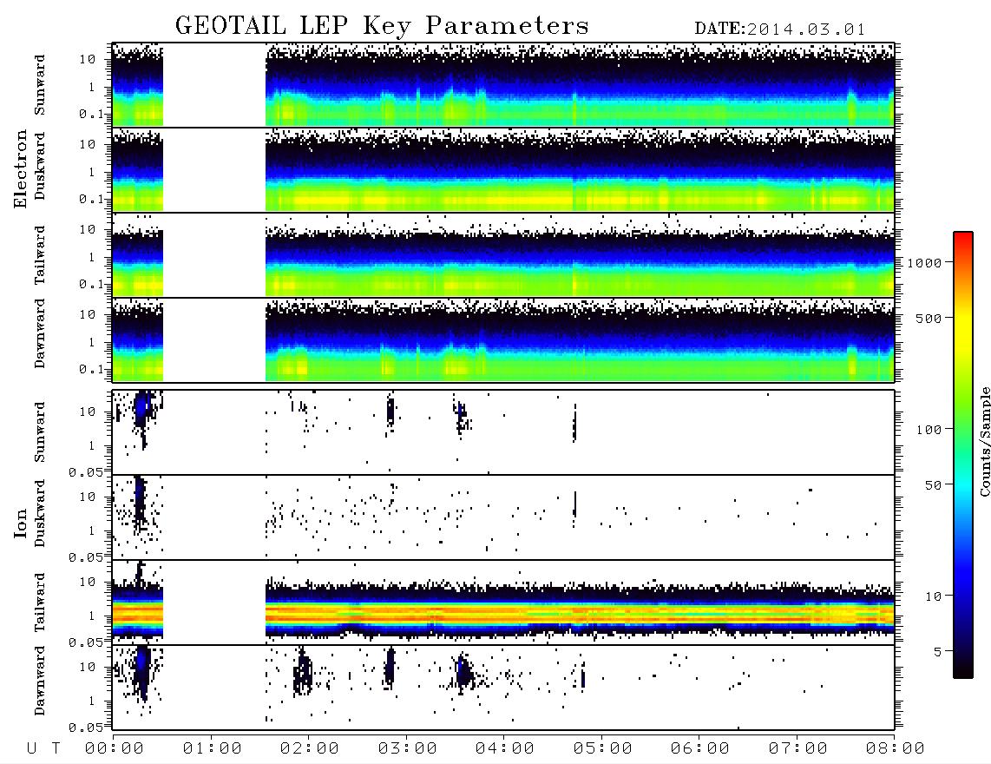
Task: Click the vertical 'Electron' group label
Action: (x=21, y=168)
